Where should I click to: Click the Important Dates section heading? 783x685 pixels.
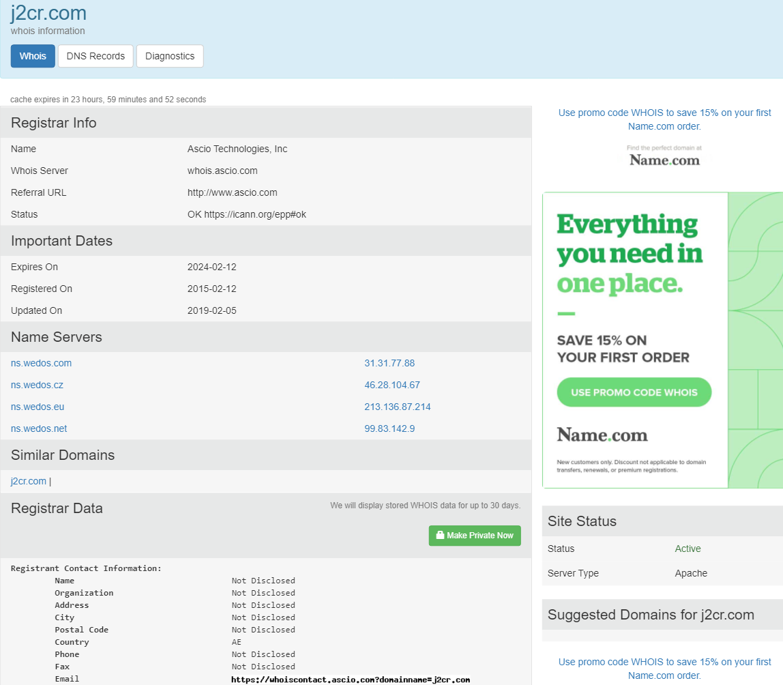62,241
